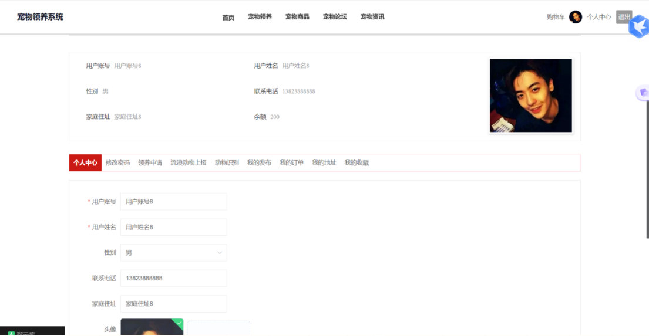
Task: Click the 余额 value 200
Action: pos(275,117)
